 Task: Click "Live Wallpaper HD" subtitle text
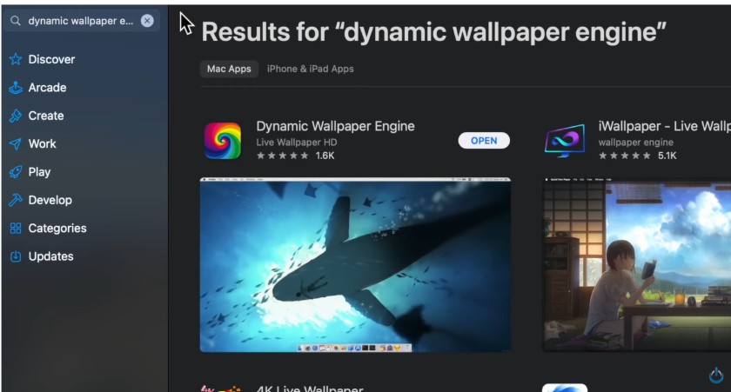(x=297, y=143)
